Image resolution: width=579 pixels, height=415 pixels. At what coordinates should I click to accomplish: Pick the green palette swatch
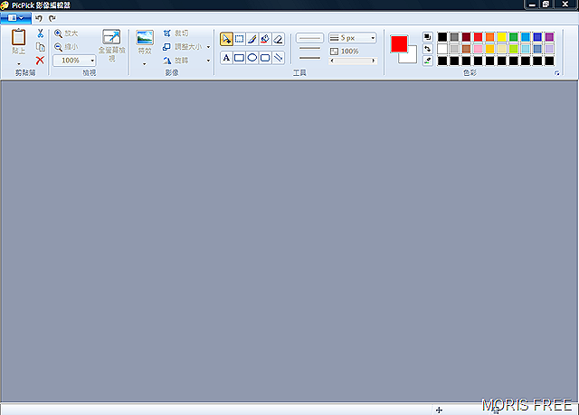click(513, 37)
